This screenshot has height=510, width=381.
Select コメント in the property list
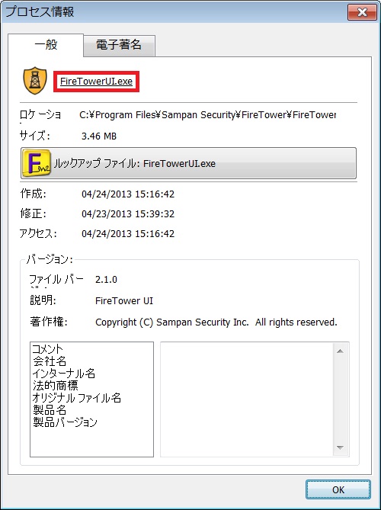tap(47, 348)
